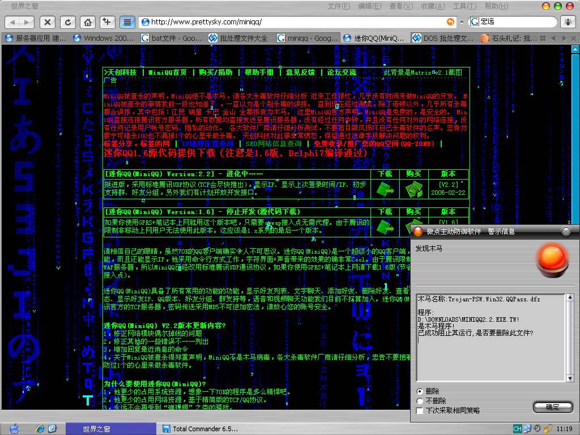Switch to the Windows 200... tab

coord(104,38)
